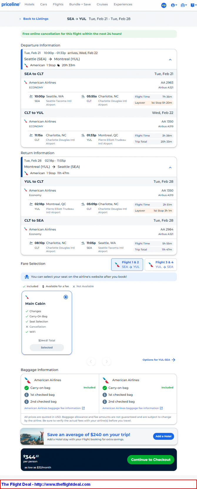This screenshot has height=489, width=197.
Task: Click the previous fare carousel arrow
Action: pos(91,362)
